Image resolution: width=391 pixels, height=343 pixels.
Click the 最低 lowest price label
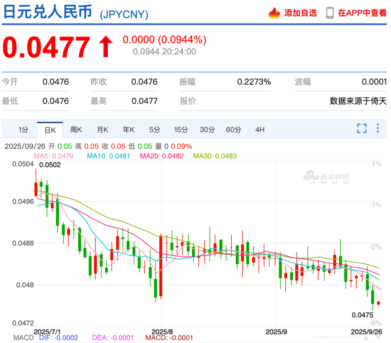pos(10,101)
